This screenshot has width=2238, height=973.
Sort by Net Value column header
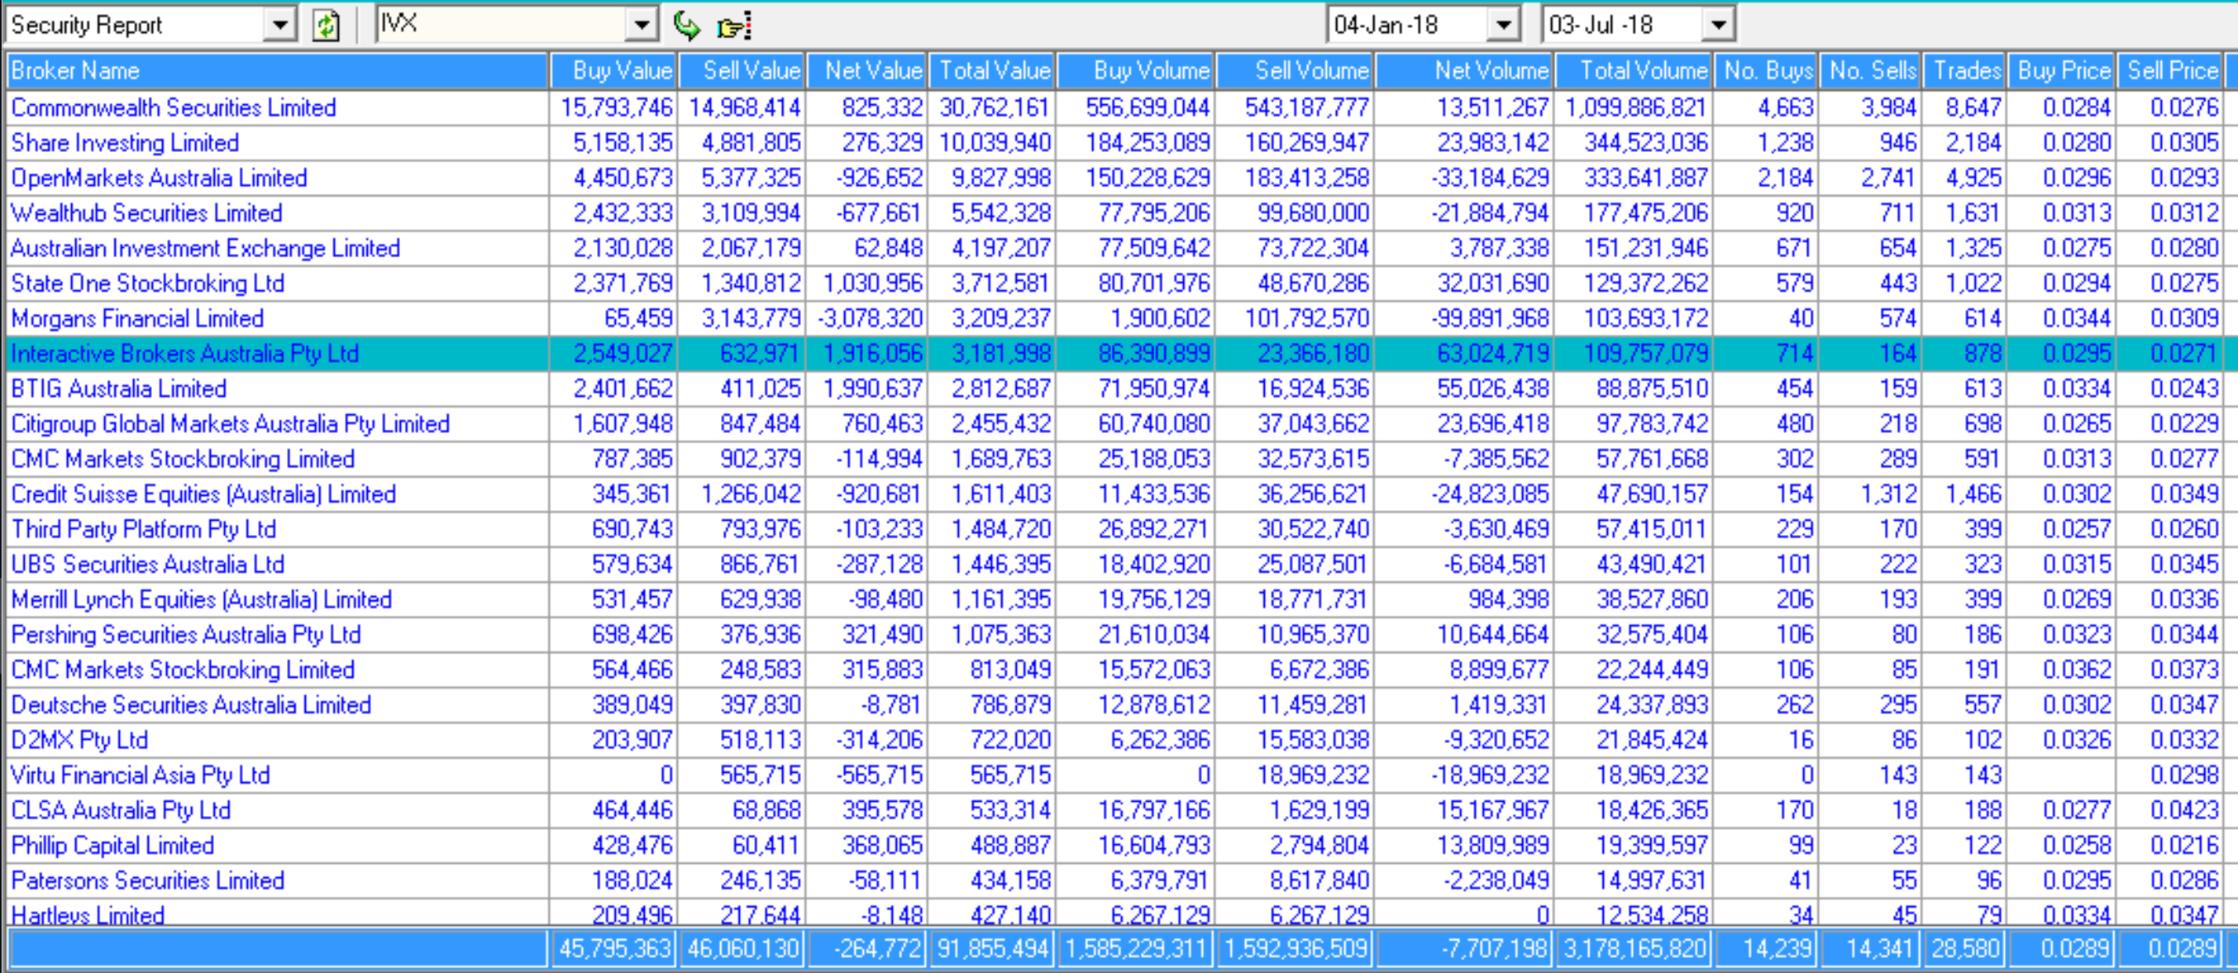coord(866,70)
